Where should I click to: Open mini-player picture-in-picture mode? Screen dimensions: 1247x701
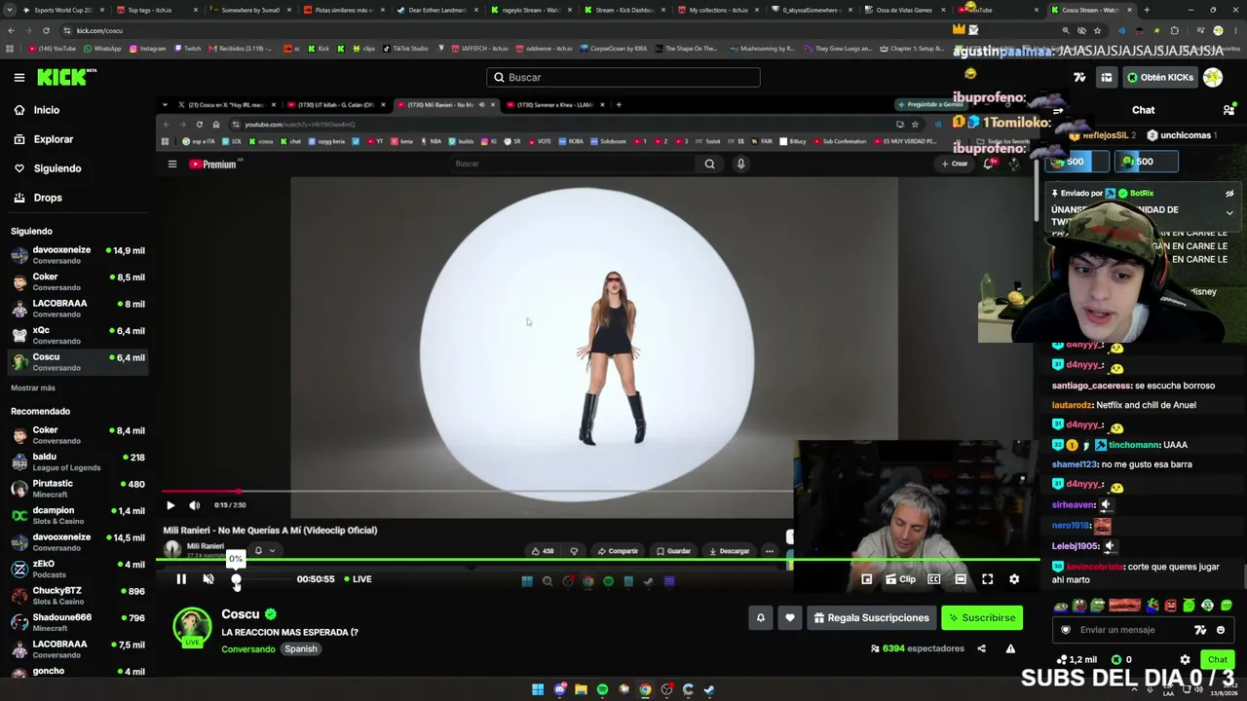point(866,579)
